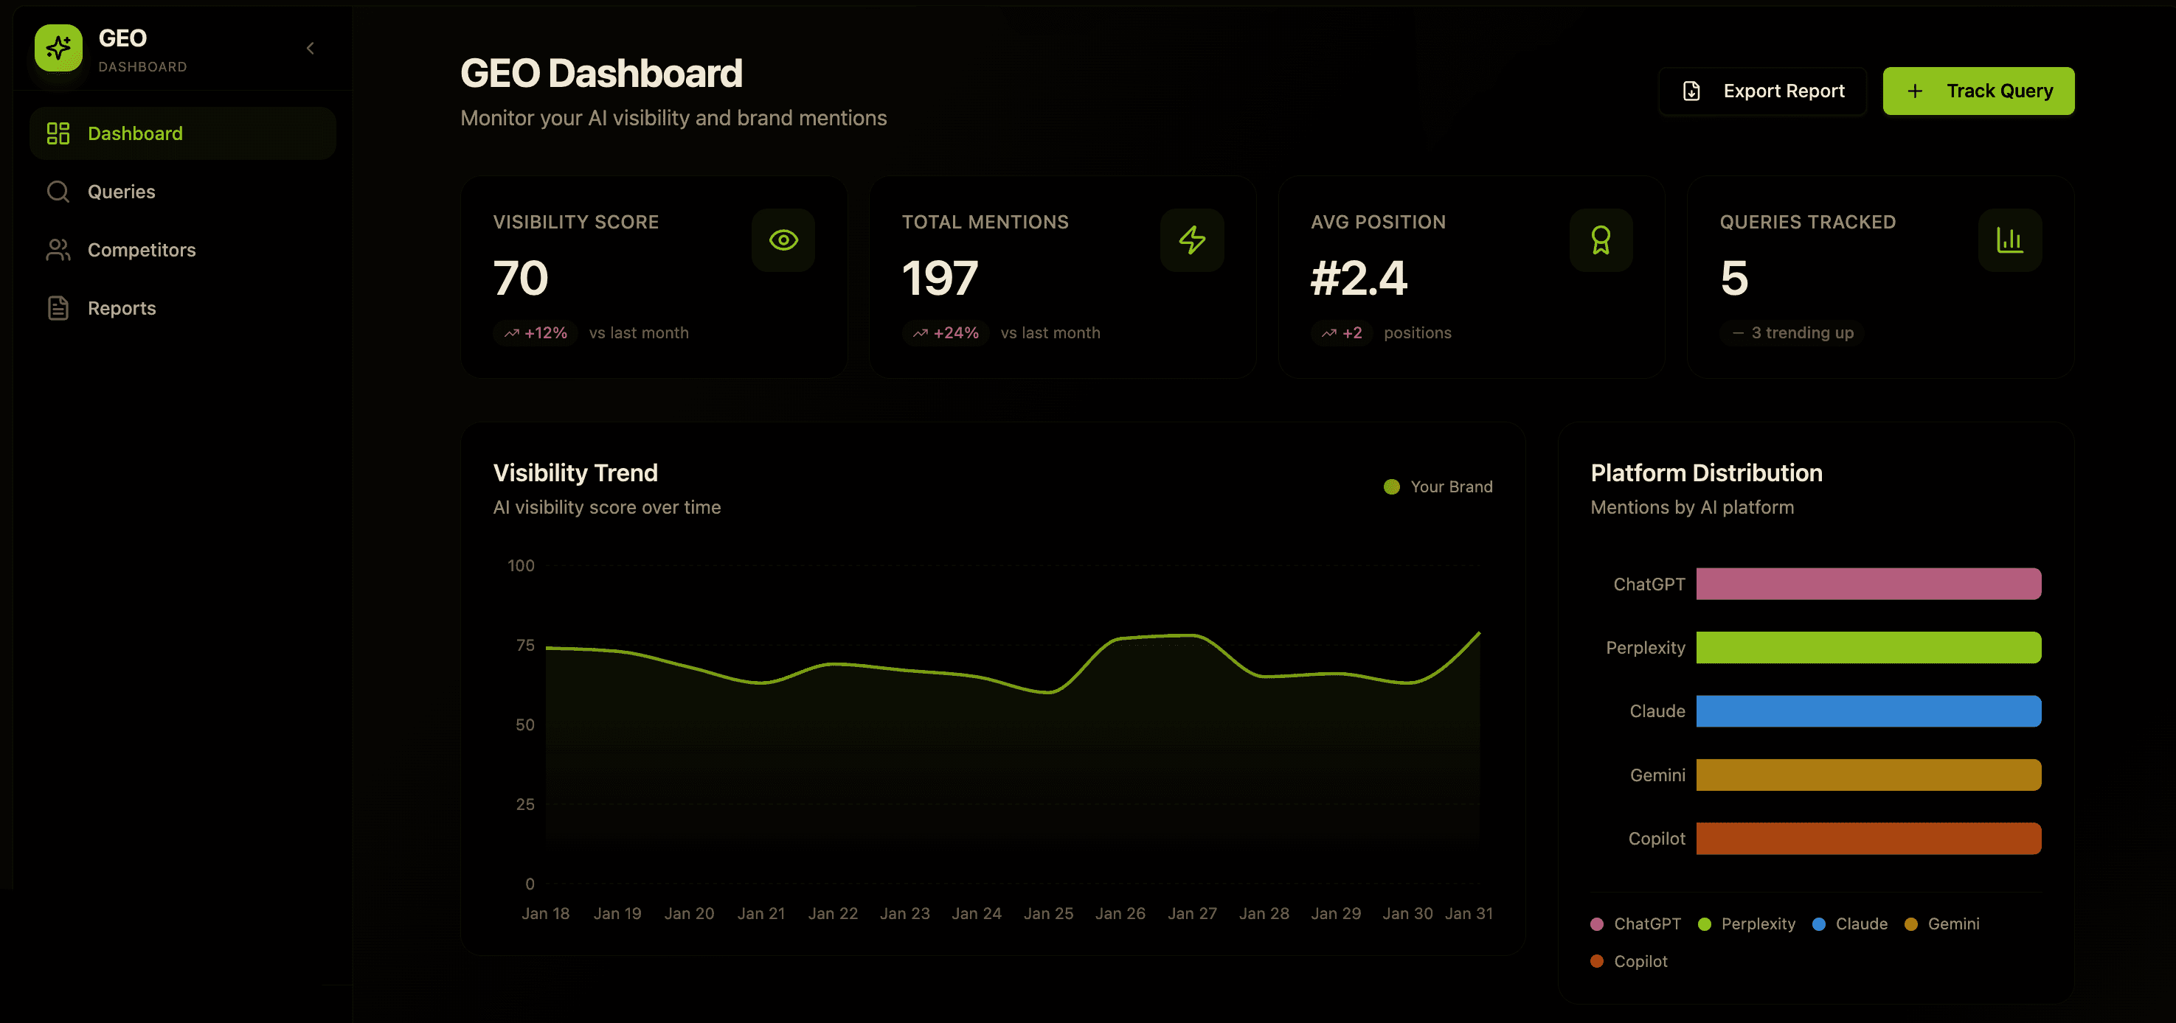Click the award ribbon icon on Avg Position
2176x1023 pixels.
pyautogui.click(x=1600, y=240)
